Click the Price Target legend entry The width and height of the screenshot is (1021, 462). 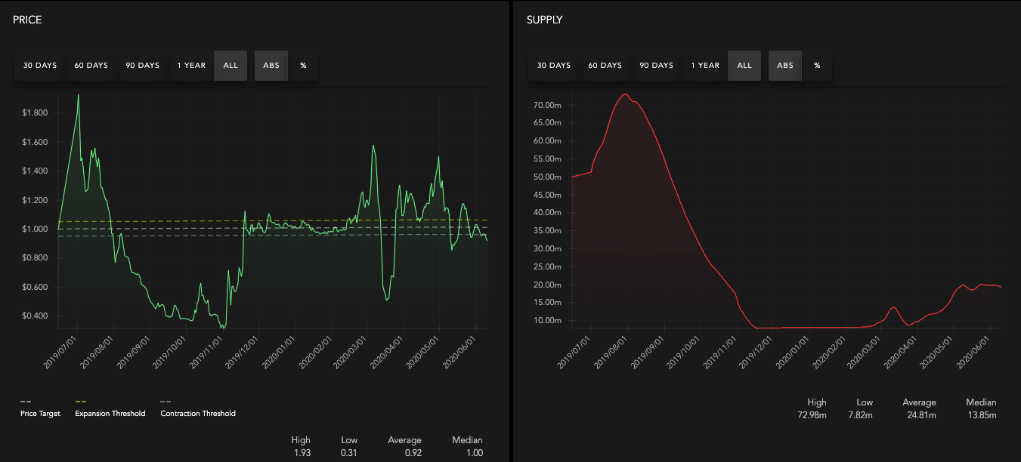[40, 413]
